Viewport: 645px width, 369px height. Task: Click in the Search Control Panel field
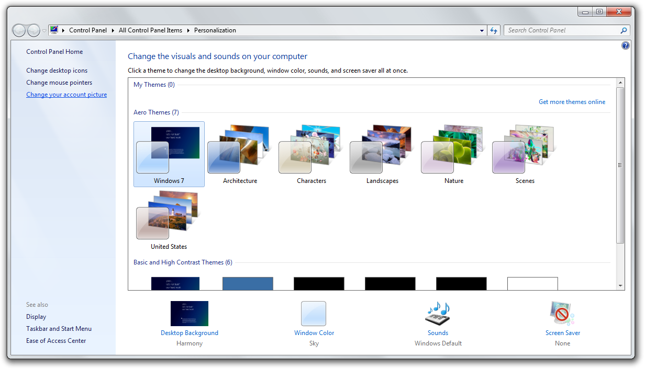pos(560,30)
